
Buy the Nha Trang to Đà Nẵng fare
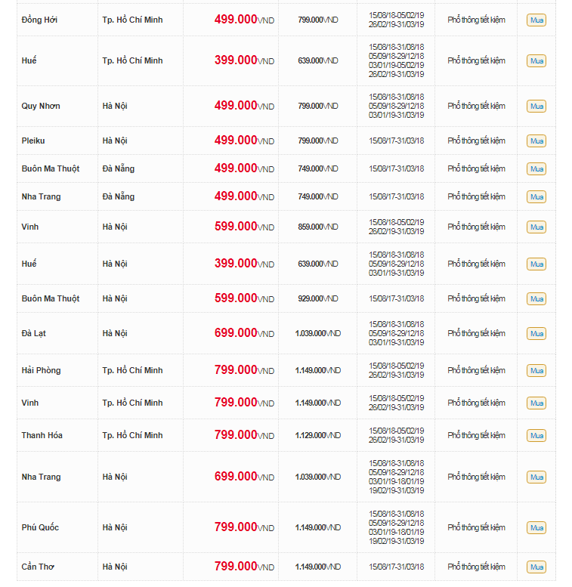tap(536, 197)
